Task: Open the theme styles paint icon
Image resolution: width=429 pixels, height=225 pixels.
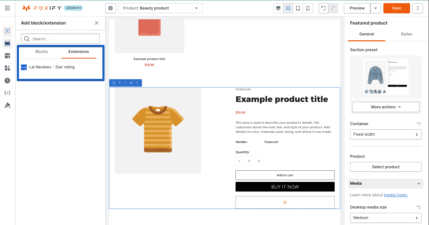Action: click(7, 105)
